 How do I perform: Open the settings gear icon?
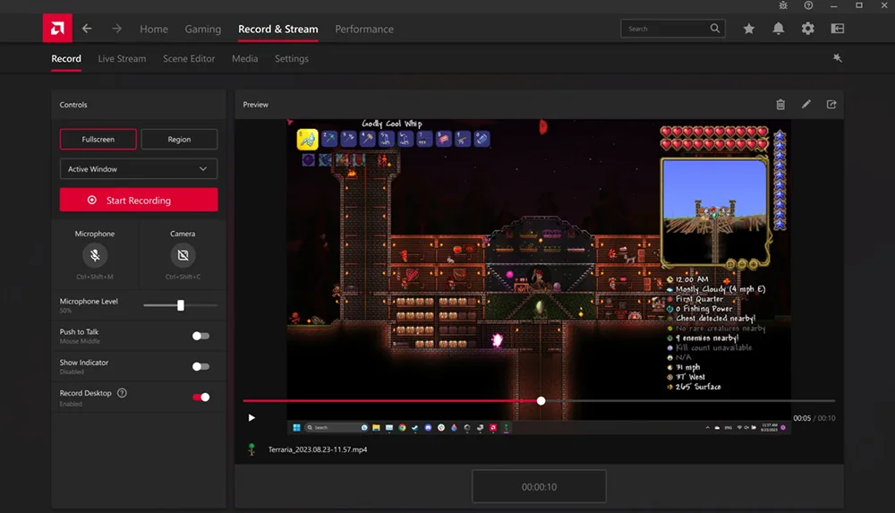[x=807, y=29]
